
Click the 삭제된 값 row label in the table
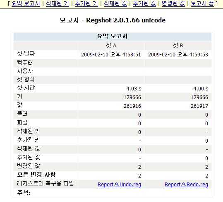(x=29, y=148)
